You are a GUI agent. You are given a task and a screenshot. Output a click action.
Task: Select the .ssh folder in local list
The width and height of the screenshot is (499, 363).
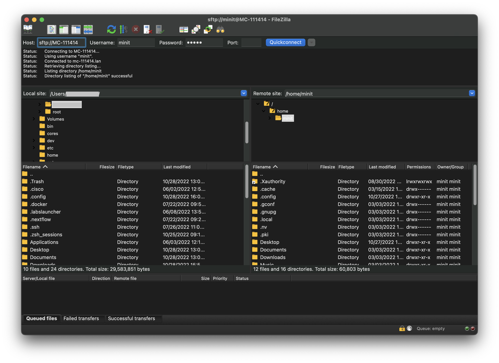pyautogui.click(x=132, y=227)
